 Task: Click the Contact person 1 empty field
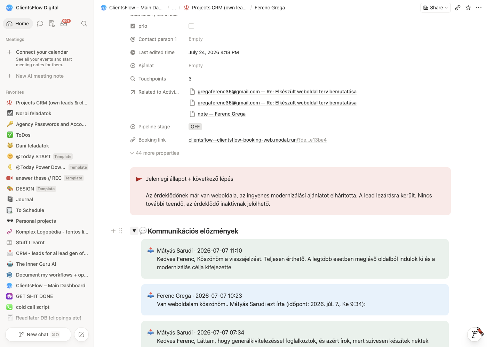195,39
